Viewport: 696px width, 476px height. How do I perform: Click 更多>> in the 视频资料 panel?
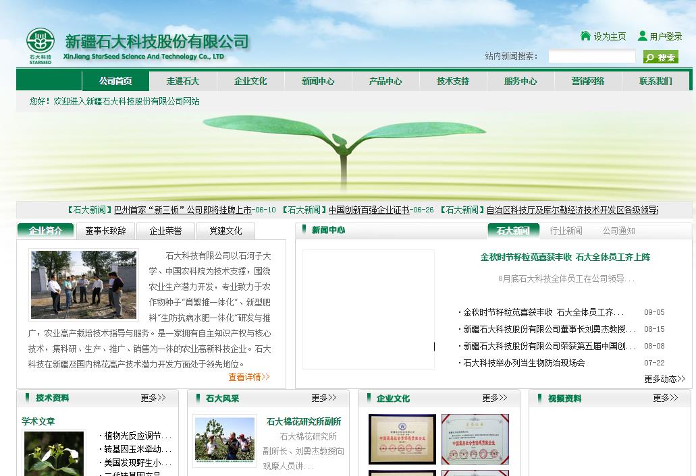[x=666, y=398]
